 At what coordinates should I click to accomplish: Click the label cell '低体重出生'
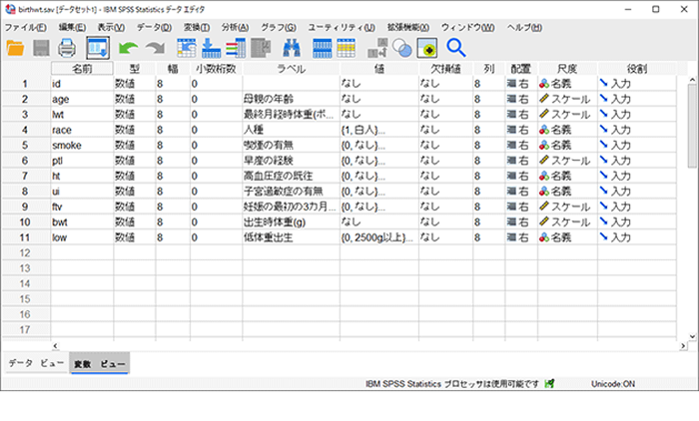pos(292,237)
